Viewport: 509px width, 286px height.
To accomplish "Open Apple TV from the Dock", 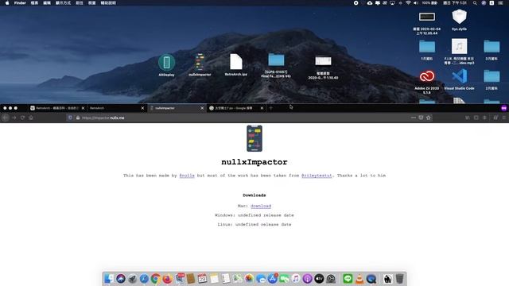I will 319,279.
